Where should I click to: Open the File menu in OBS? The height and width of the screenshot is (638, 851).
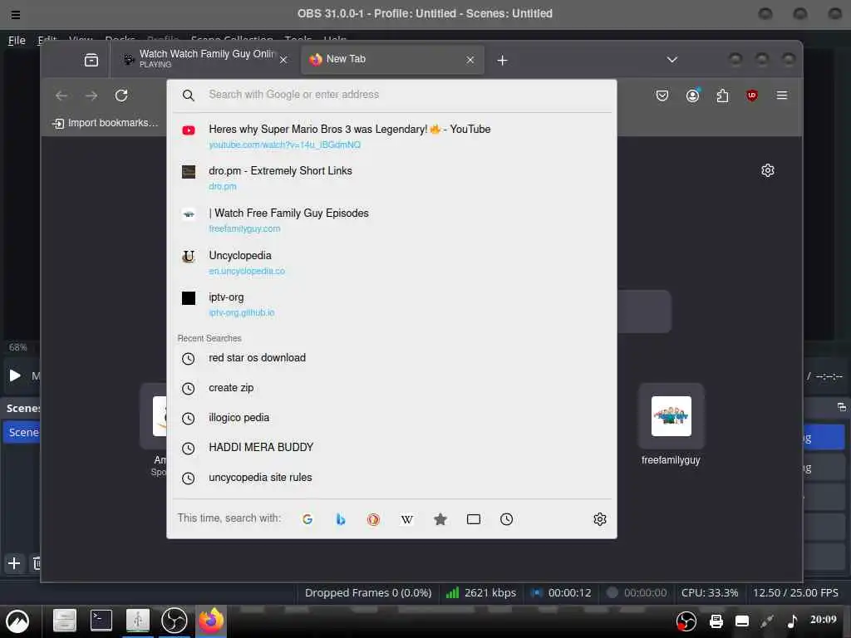(17, 40)
